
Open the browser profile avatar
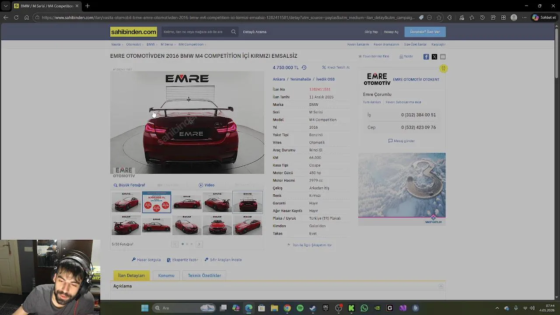514,17
